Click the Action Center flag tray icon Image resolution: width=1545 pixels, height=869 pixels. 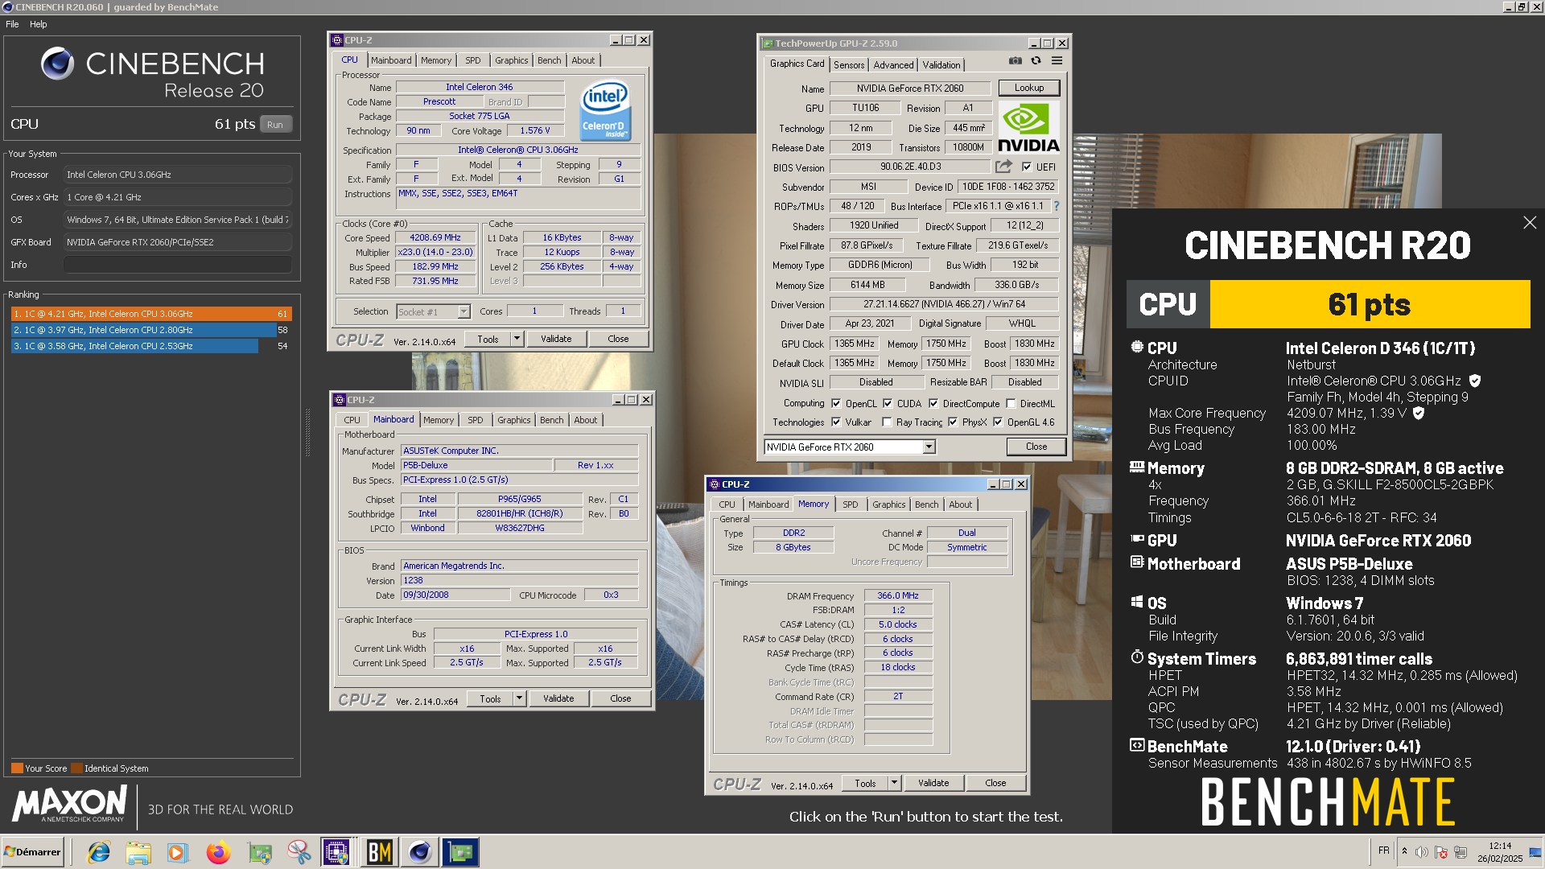click(x=1441, y=852)
